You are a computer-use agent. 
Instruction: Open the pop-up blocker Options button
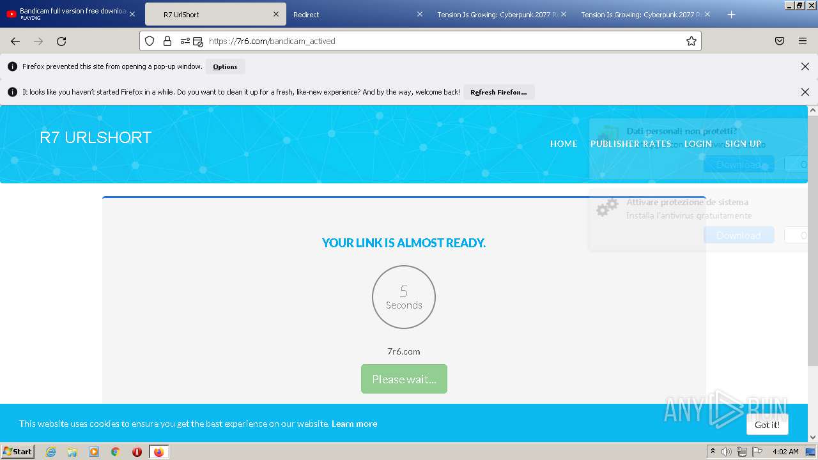(225, 66)
